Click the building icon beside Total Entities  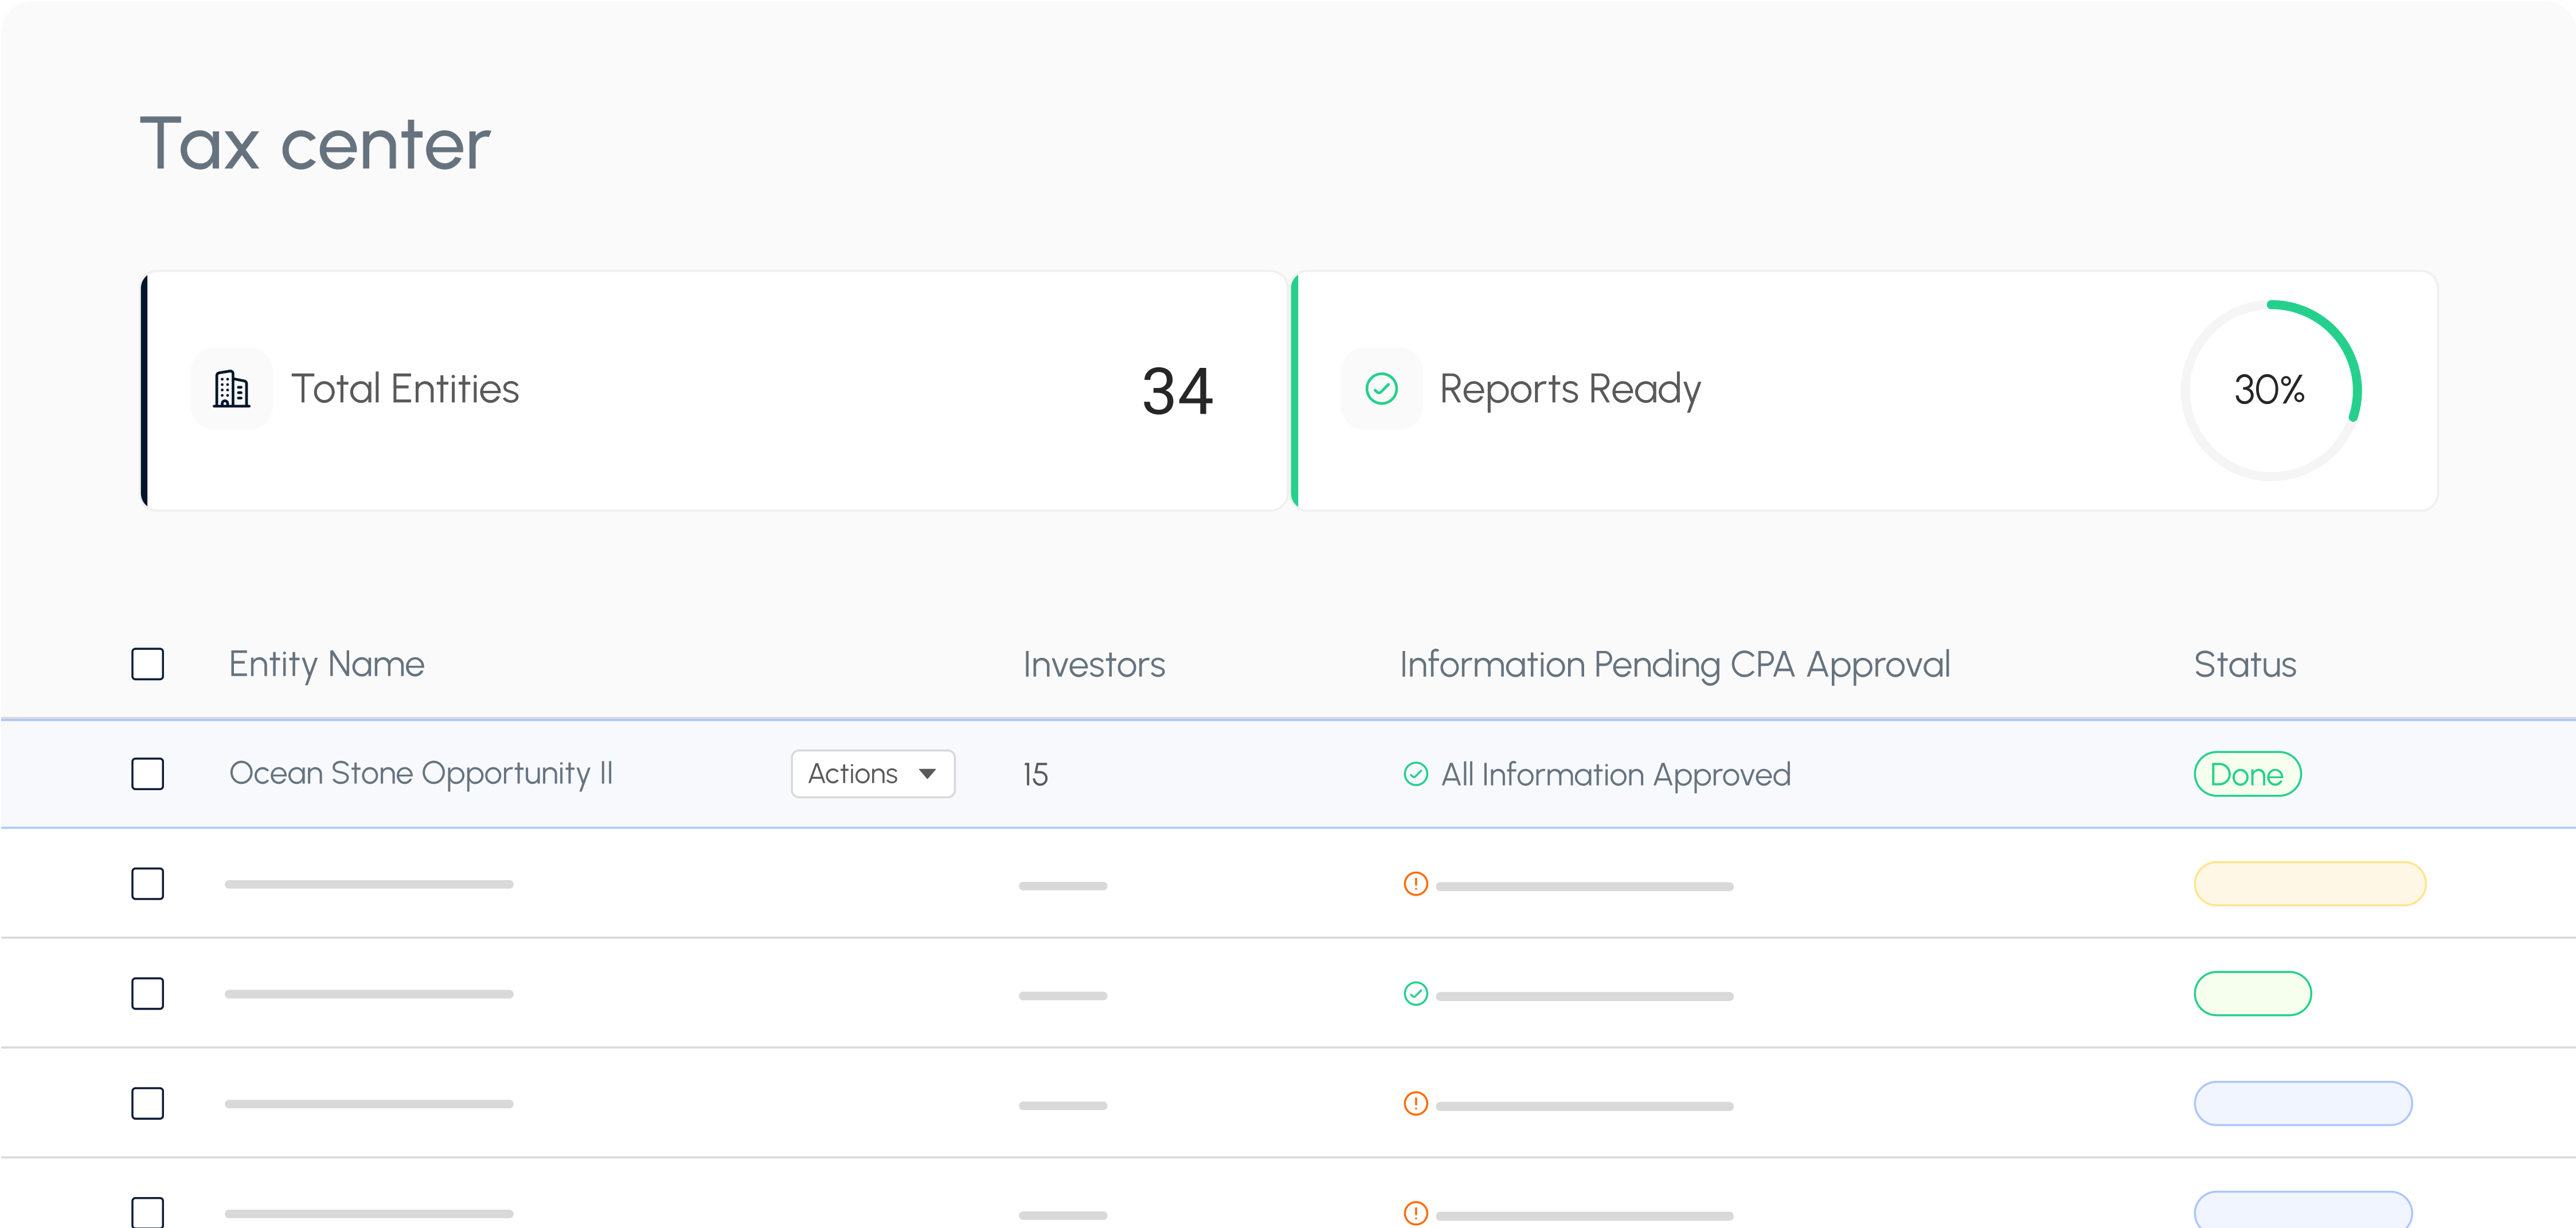pos(231,389)
